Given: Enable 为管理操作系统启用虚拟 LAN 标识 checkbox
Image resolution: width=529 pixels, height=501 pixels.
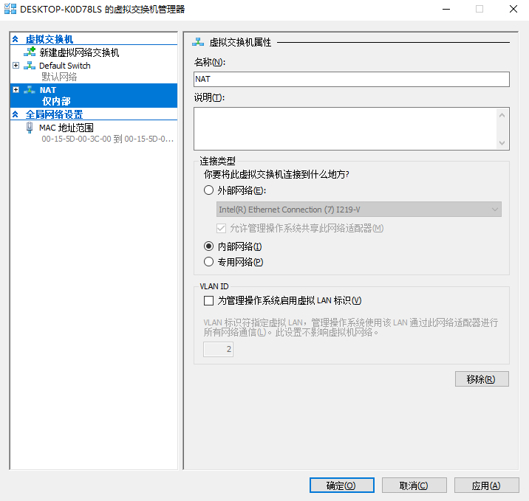Looking at the screenshot, I should point(208,300).
